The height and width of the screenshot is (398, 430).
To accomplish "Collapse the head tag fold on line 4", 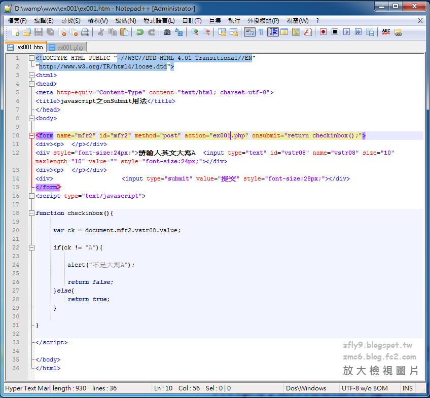I will point(31,84).
